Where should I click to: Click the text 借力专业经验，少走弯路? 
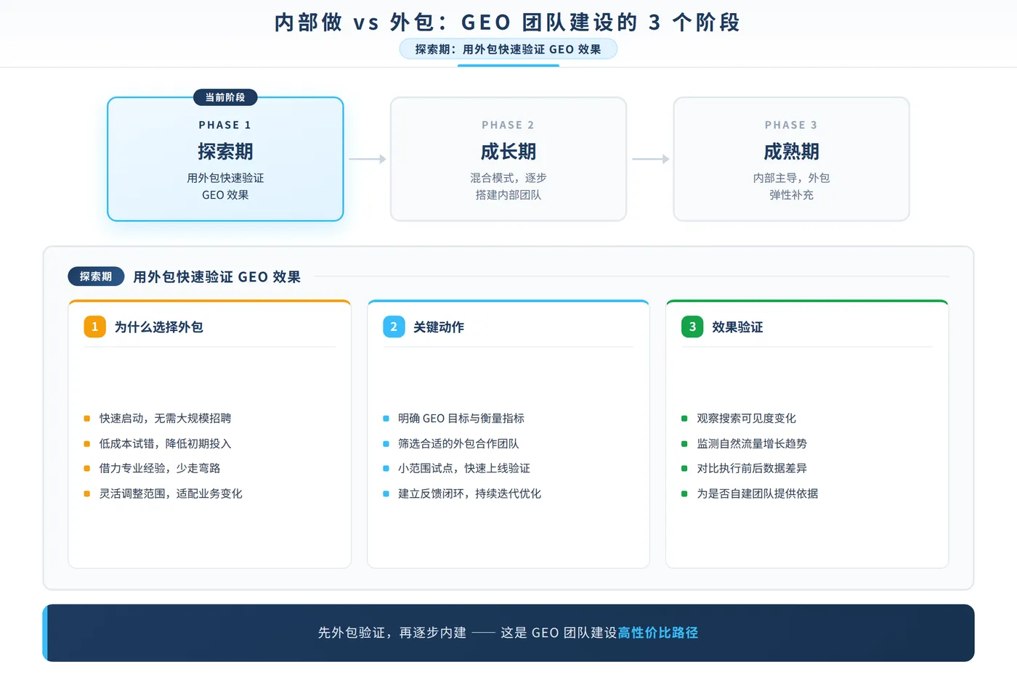pyautogui.click(x=160, y=469)
